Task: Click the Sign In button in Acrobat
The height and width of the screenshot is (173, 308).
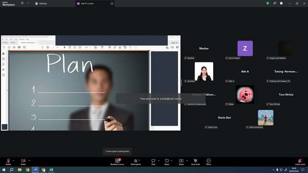Action: pyautogui.click(x=174, y=43)
